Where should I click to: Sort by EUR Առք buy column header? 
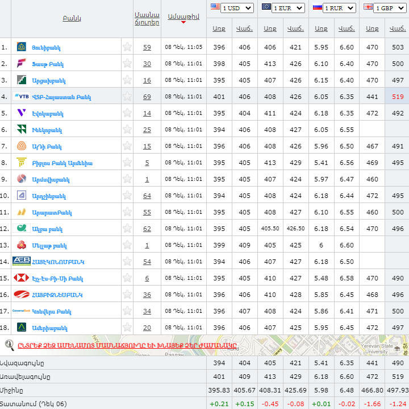coord(270,28)
